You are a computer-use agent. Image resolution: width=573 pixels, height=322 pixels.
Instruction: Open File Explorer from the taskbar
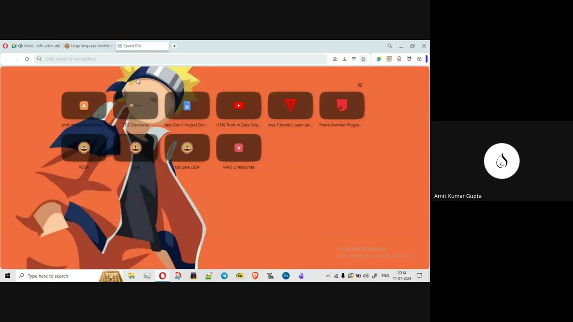click(x=132, y=276)
